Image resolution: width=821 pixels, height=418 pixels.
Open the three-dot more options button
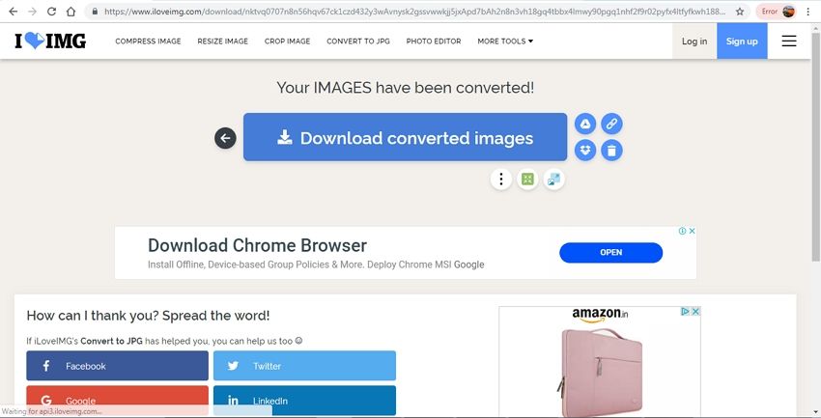500,179
